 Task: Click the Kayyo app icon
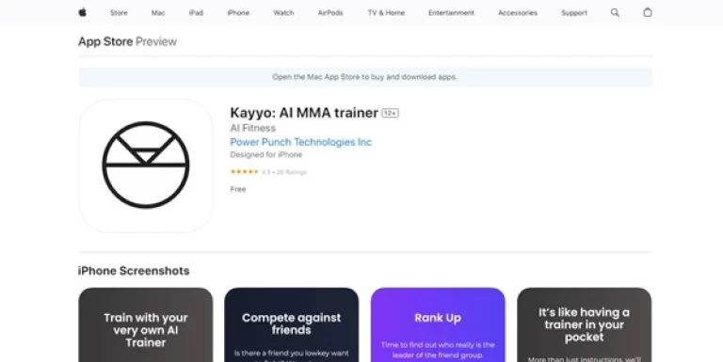click(x=146, y=165)
